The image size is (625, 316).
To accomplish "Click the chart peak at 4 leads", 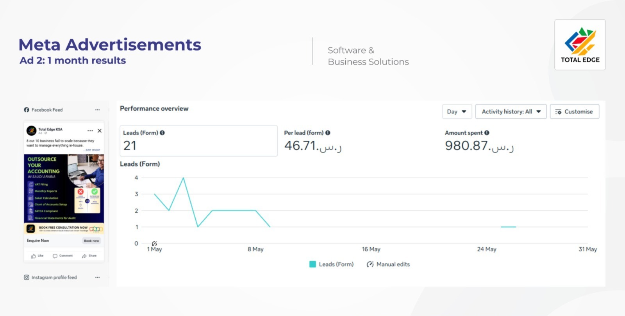I will tap(183, 178).
